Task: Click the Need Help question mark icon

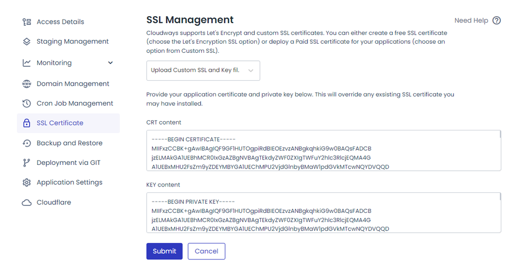Action: click(497, 20)
